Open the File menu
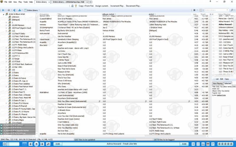 click(6, 2)
